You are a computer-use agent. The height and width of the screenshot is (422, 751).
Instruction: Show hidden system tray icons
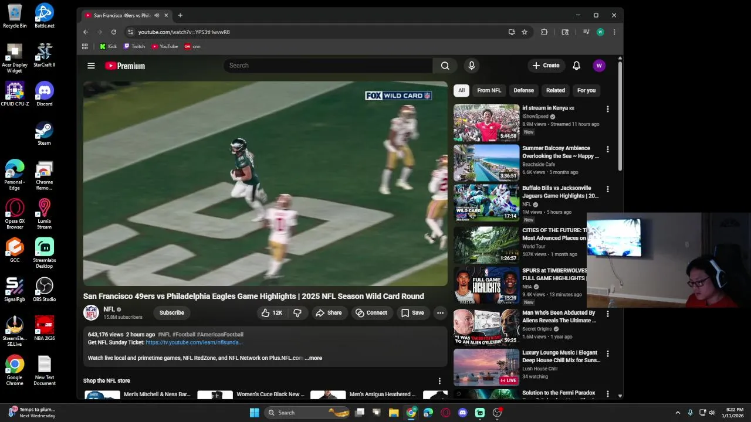pyautogui.click(x=678, y=413)
